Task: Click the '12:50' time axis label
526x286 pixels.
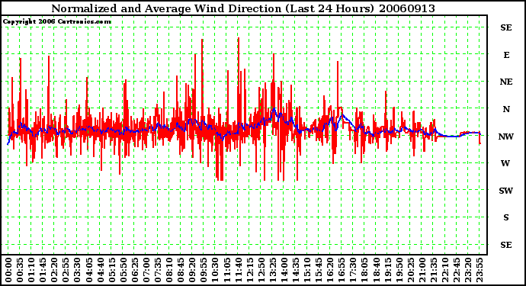Action: (261, 270)
